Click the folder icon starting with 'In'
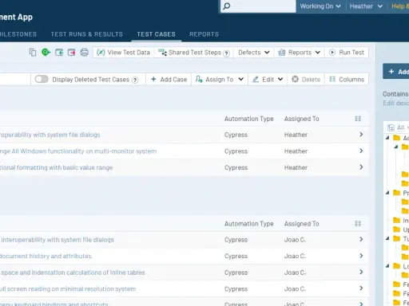The height and width of the screenshot is (306, 409). 396,220
